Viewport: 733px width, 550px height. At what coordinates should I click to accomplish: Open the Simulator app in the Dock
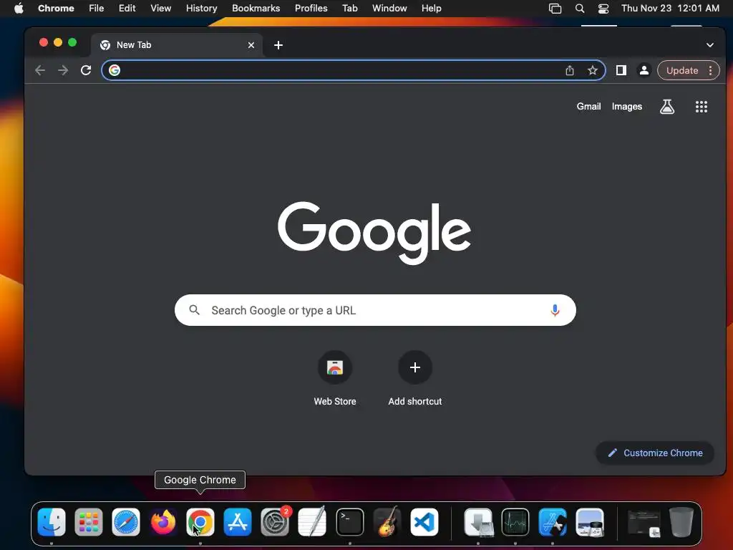[x=553, y=522]
